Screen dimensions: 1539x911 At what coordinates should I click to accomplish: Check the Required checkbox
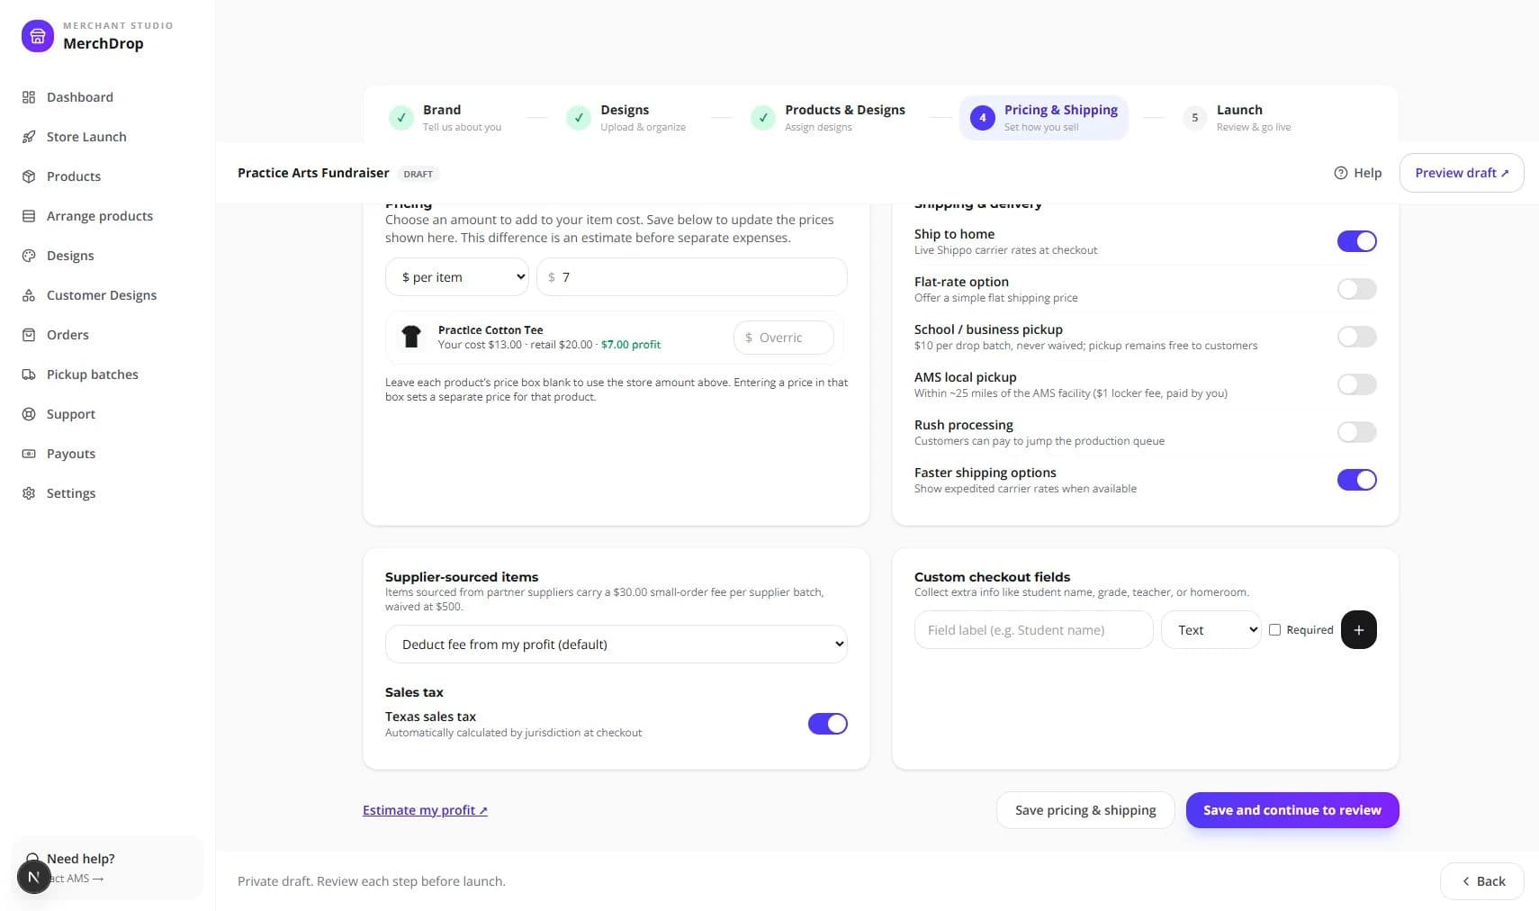tap(1274, 630)
